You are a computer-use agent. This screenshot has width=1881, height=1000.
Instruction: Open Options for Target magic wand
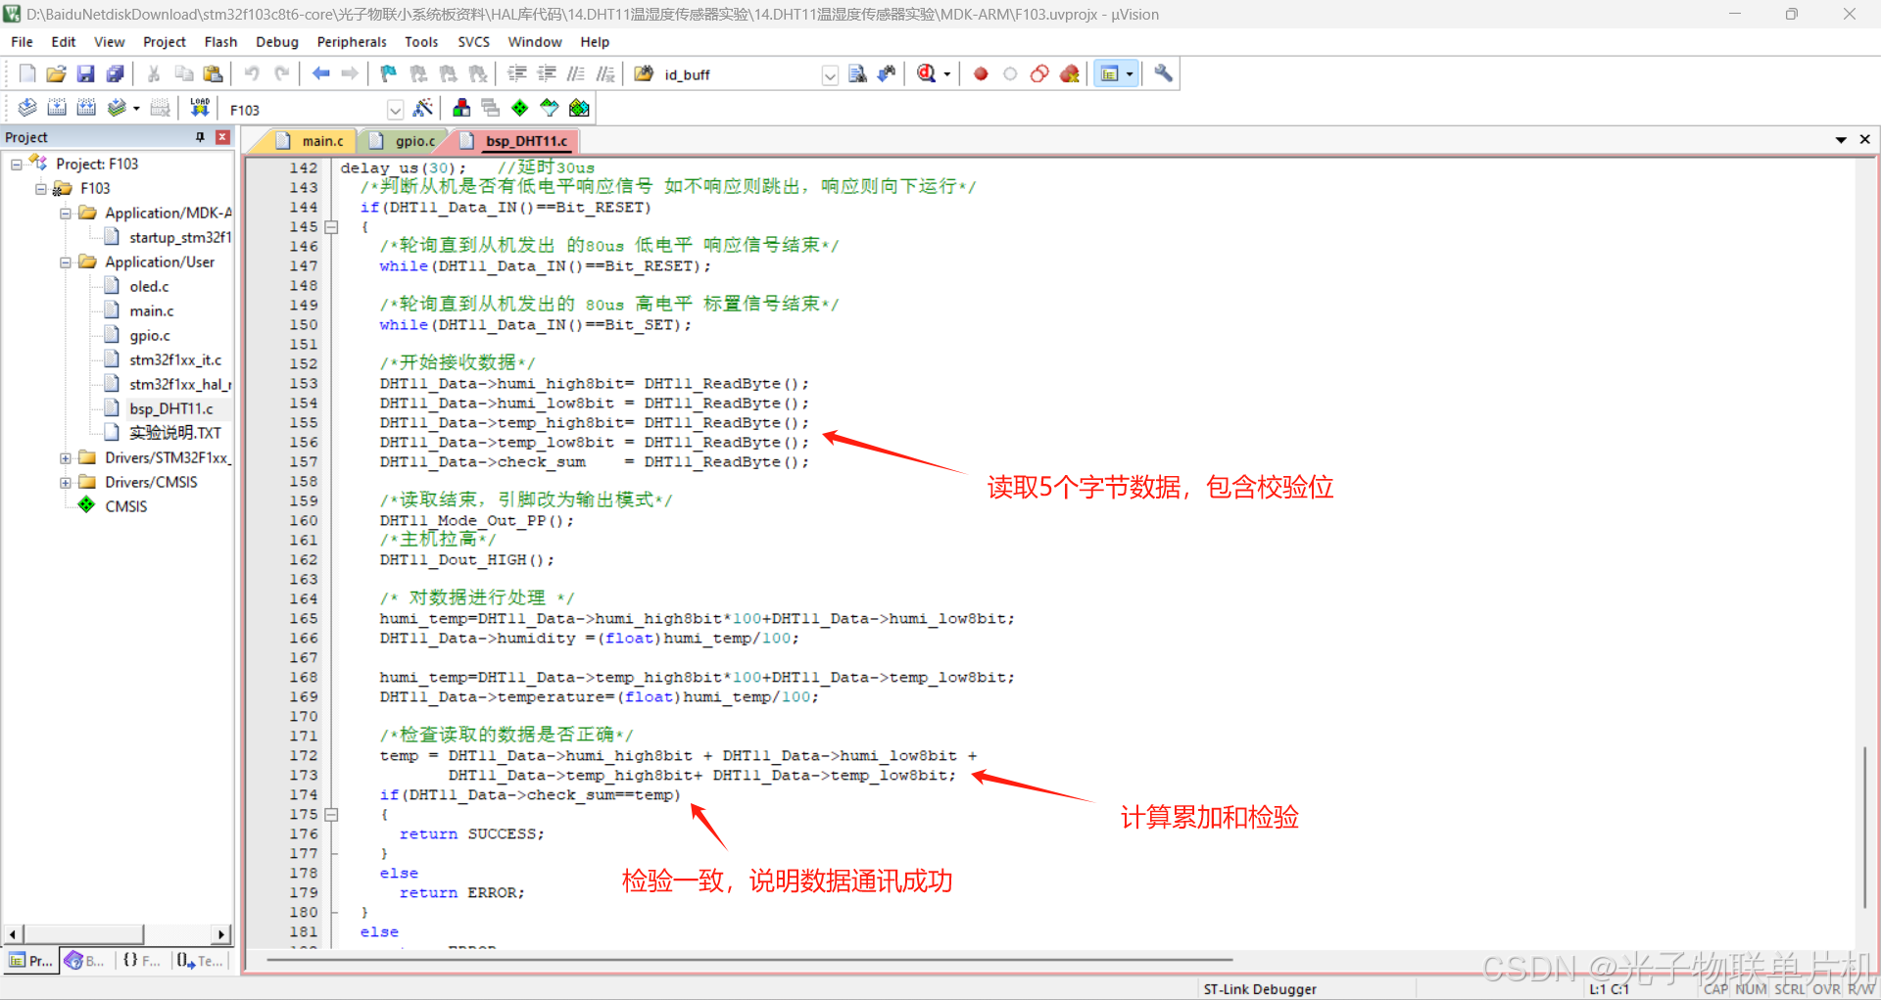[x=423, y=108]
